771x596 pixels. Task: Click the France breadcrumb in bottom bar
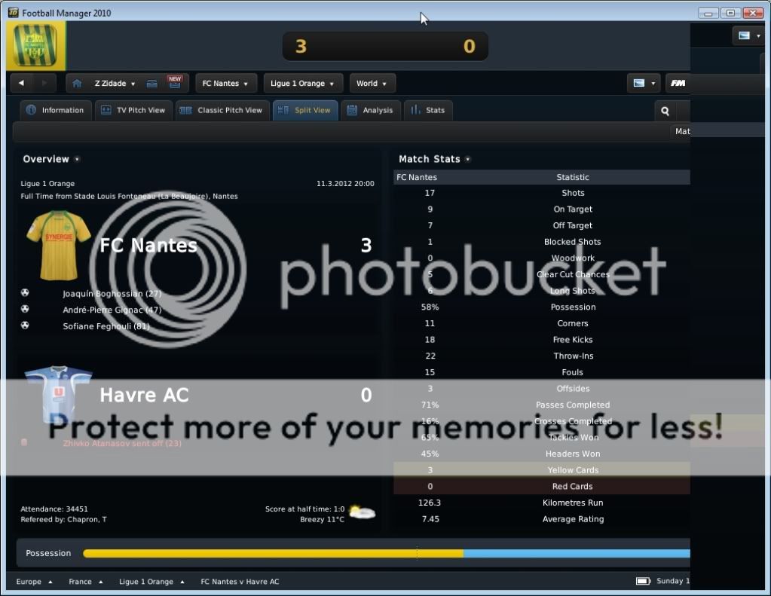[81, 582]
